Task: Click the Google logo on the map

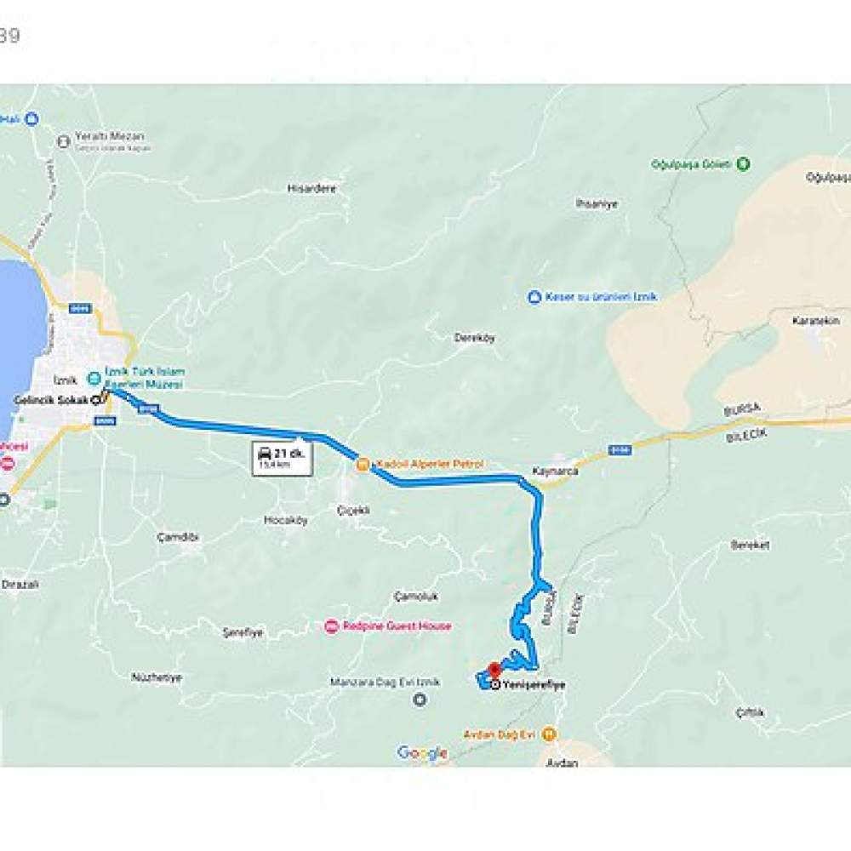Action: click(x=422, y=753)
